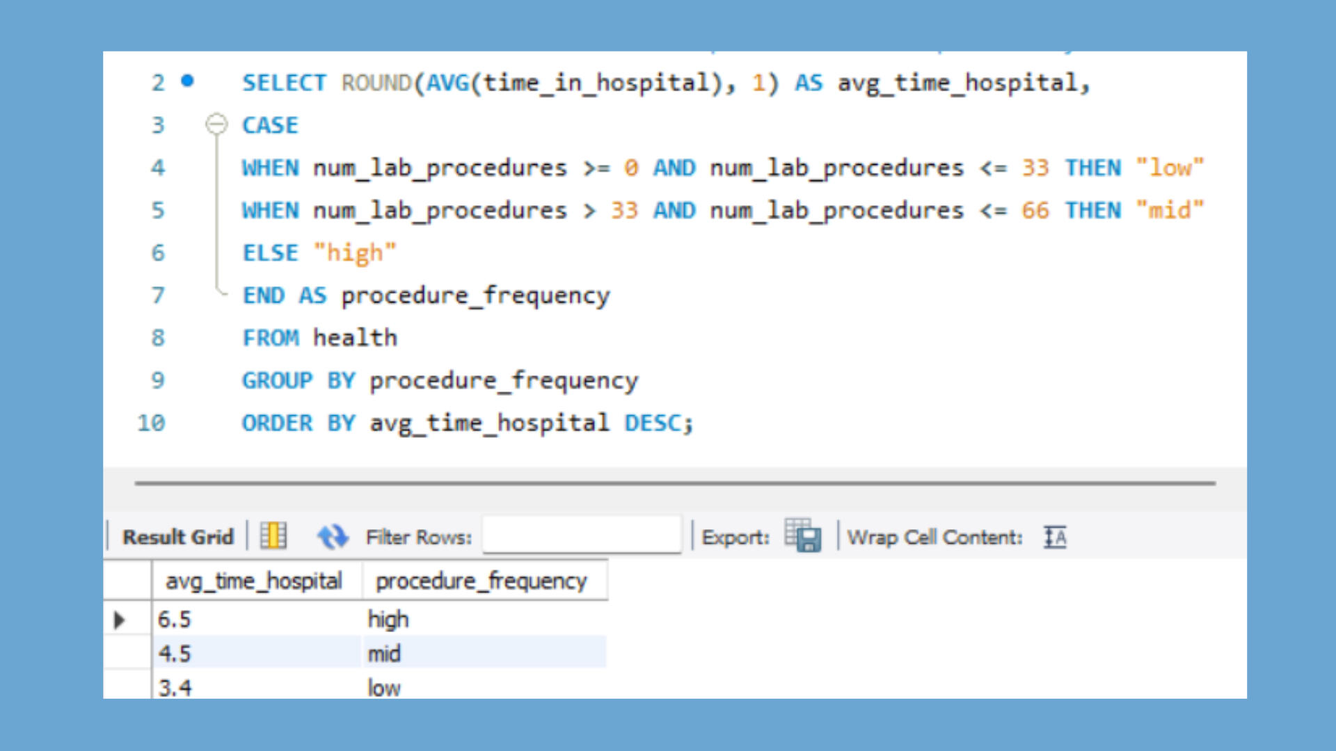The width and height of the screenshot is (1336, 751).
Task: Select the Result Grid label
Action: (x=178, y=537)
